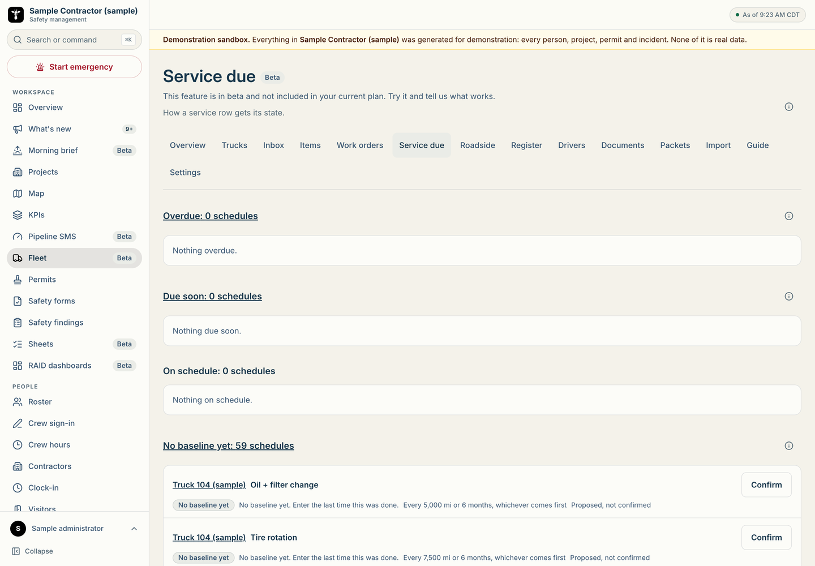Image resolution: width=815 pixels, height=566 pixels.
Task: Open the Due soon: 0 schedules link
Action: [x=212, y=297]
